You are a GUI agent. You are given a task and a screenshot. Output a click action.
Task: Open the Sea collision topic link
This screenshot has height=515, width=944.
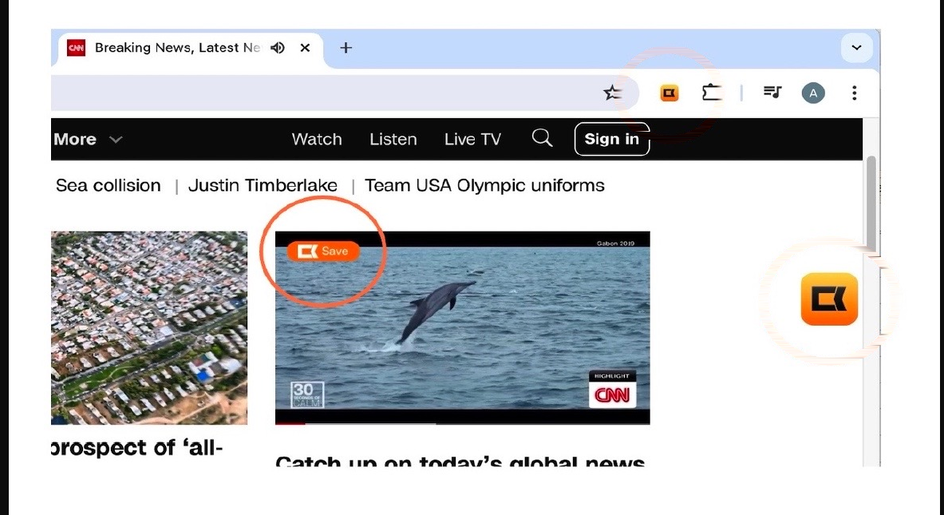click(x=109, y=185)
